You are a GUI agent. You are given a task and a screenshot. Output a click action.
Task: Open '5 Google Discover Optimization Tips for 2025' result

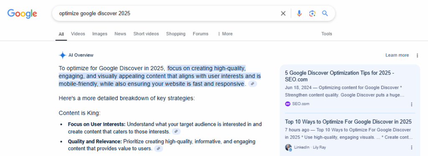339,76
